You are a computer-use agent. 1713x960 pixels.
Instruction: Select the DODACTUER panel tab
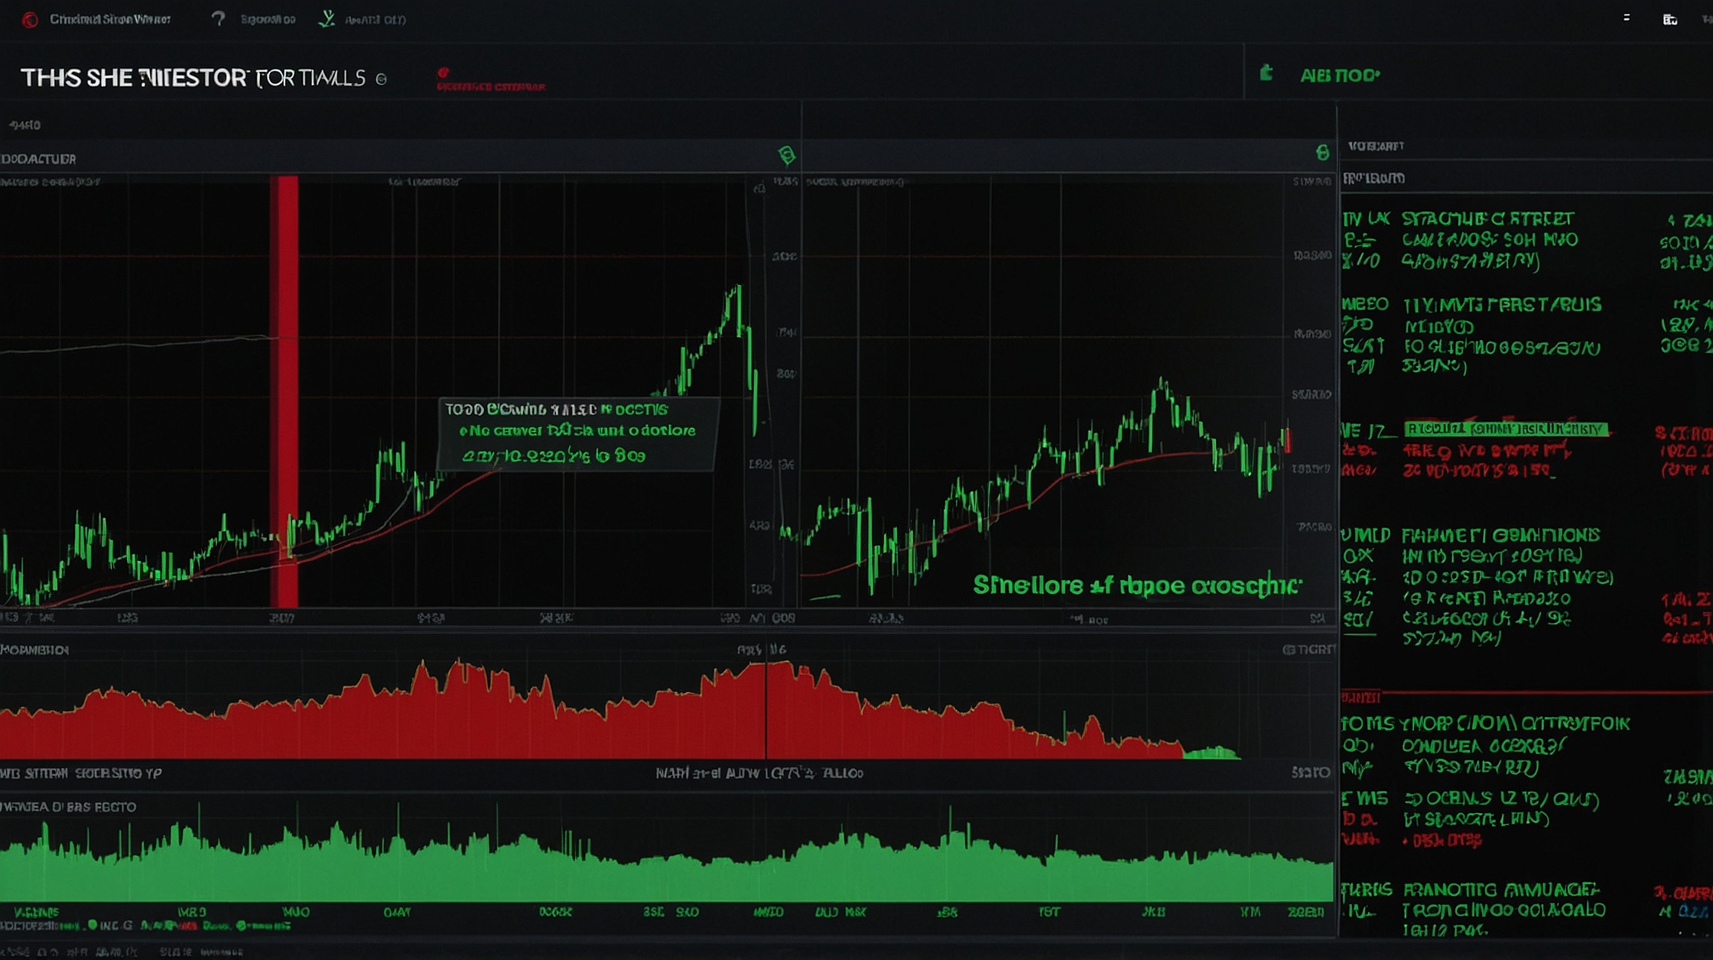(39, 159)
